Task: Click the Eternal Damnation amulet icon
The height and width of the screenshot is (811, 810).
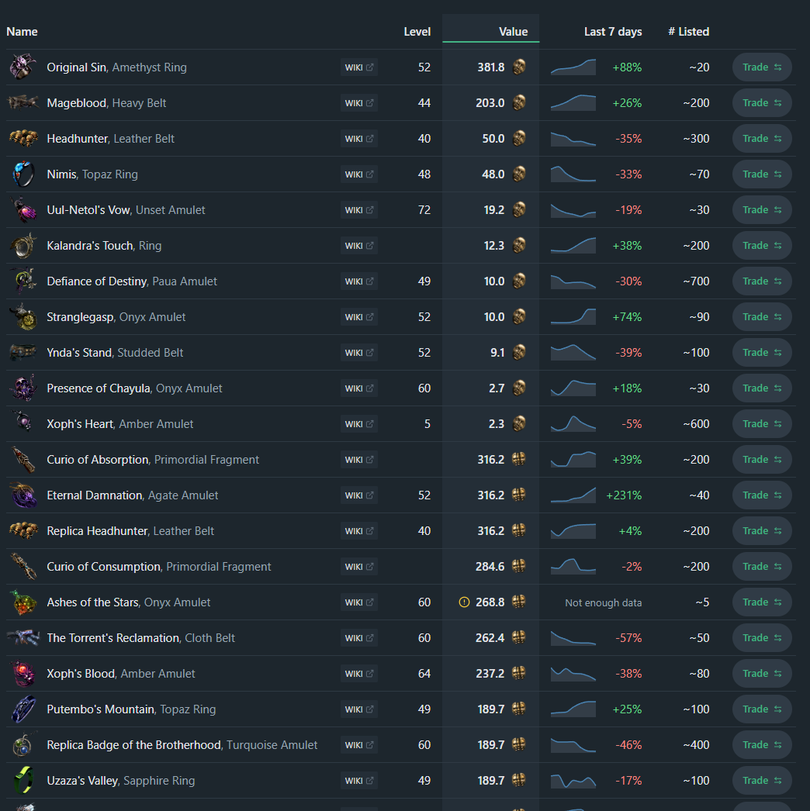Action: [x=23, y=495]
